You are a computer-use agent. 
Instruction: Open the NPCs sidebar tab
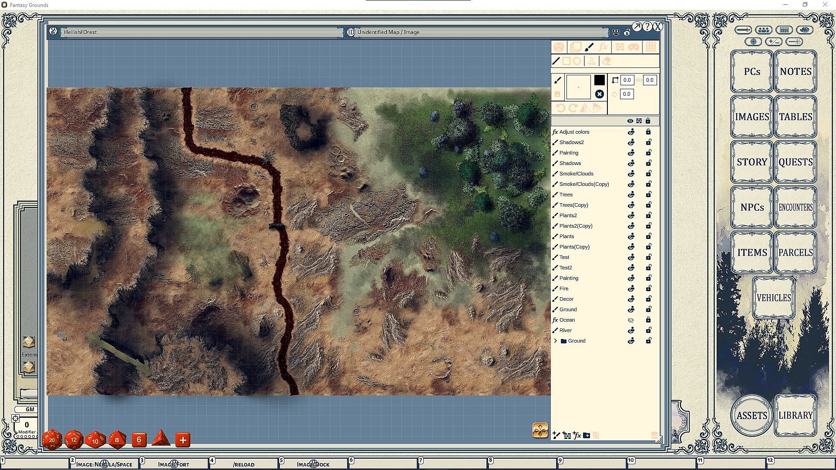(x=752, y=207)
